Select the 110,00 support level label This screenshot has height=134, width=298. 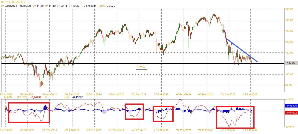tap(142, 67)
